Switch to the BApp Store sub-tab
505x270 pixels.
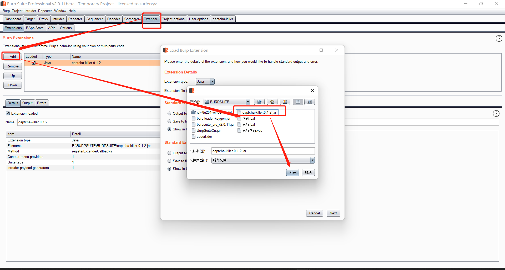point(35,28)
